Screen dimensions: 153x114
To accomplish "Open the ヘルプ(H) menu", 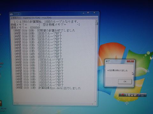I will (47, 18).
